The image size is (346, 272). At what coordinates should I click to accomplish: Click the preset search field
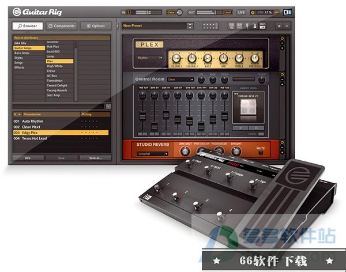pyautogui.click(x=58, y=107)
